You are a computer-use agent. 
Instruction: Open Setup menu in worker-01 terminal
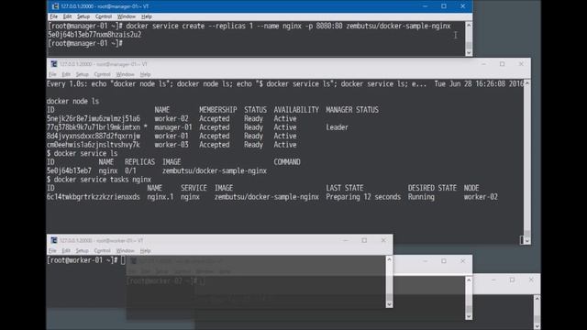(x=82, y=250)
